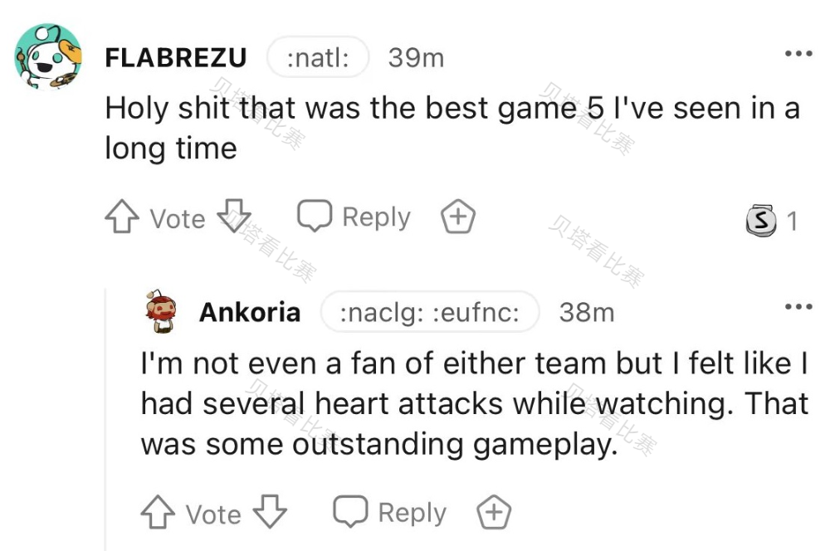Image resolution: width=830 pixels, height=551 pixels.
Task: Upvote FLABREZU's comment
Action: 121,218
